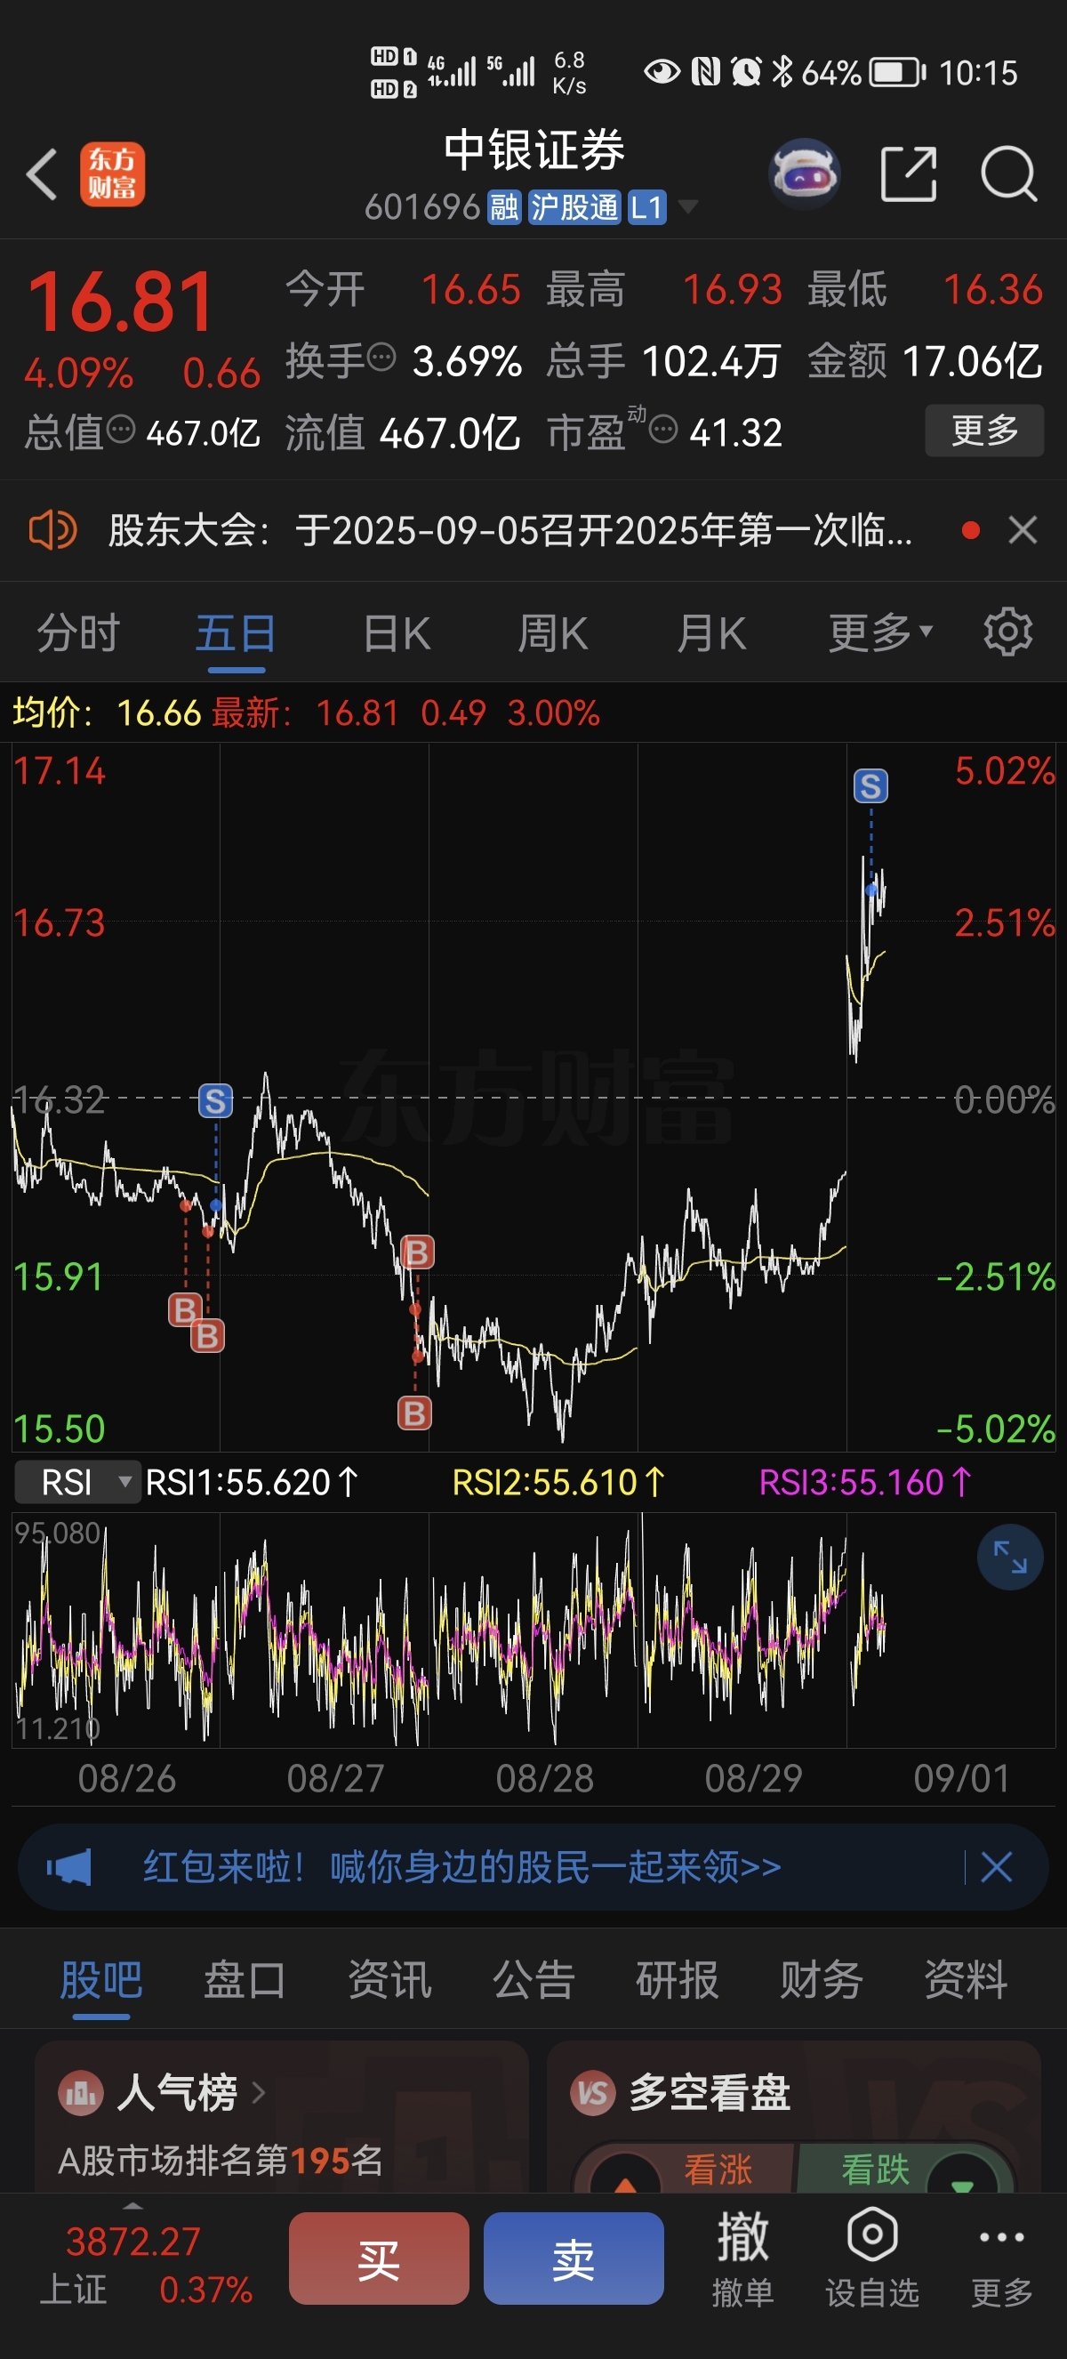Switch to the 月K chart tab
The height and width of the screenshot is (2359, 1067).
click(x=711, y=633)
